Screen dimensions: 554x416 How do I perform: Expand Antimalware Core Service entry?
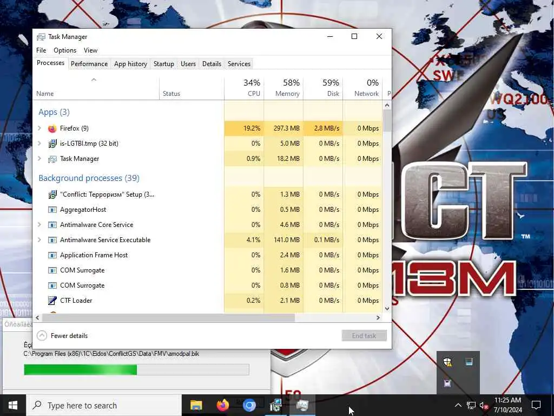39,225
